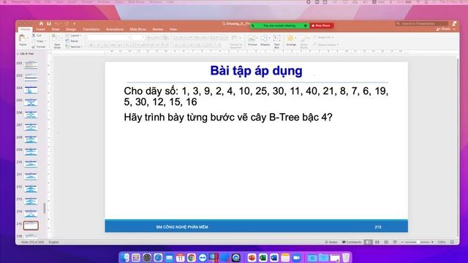468x263 pixels.
Task: Open the Layout dropdown
Action: (74, 36)
